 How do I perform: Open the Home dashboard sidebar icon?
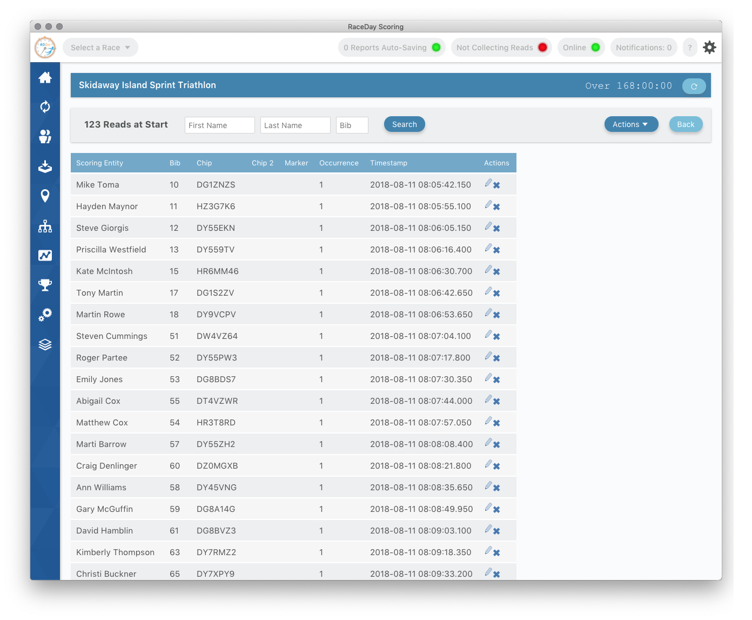(45, 77)
